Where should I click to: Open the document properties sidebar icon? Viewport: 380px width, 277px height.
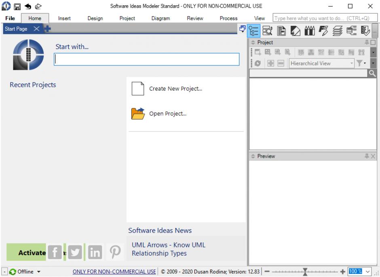[x=281, y=31]
